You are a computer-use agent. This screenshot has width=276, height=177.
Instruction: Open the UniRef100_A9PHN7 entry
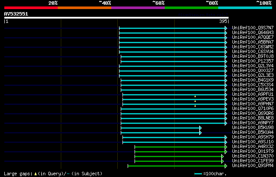pos(253,104)
